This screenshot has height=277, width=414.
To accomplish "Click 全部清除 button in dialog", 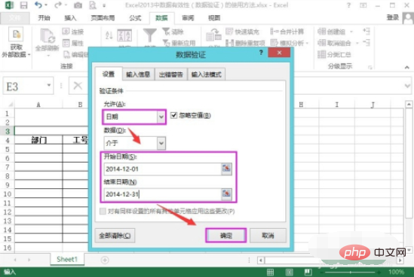I will pyautogui.click(x=115, y=236).
